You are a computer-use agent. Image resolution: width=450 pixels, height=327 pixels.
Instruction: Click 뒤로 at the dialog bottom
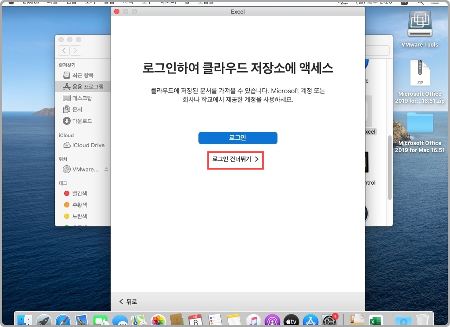[x=127, y=302]
